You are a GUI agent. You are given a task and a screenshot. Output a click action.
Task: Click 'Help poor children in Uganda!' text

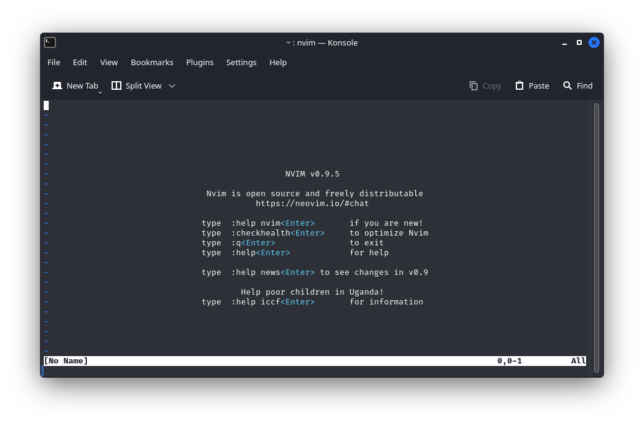click(x=312, y=292)
